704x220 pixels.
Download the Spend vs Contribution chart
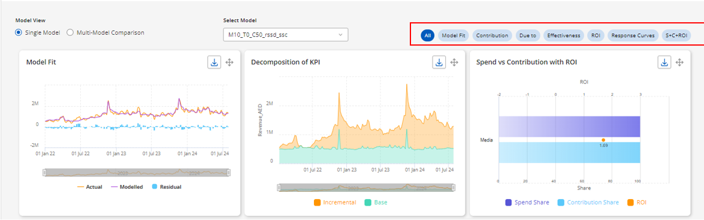pos(664,62)
